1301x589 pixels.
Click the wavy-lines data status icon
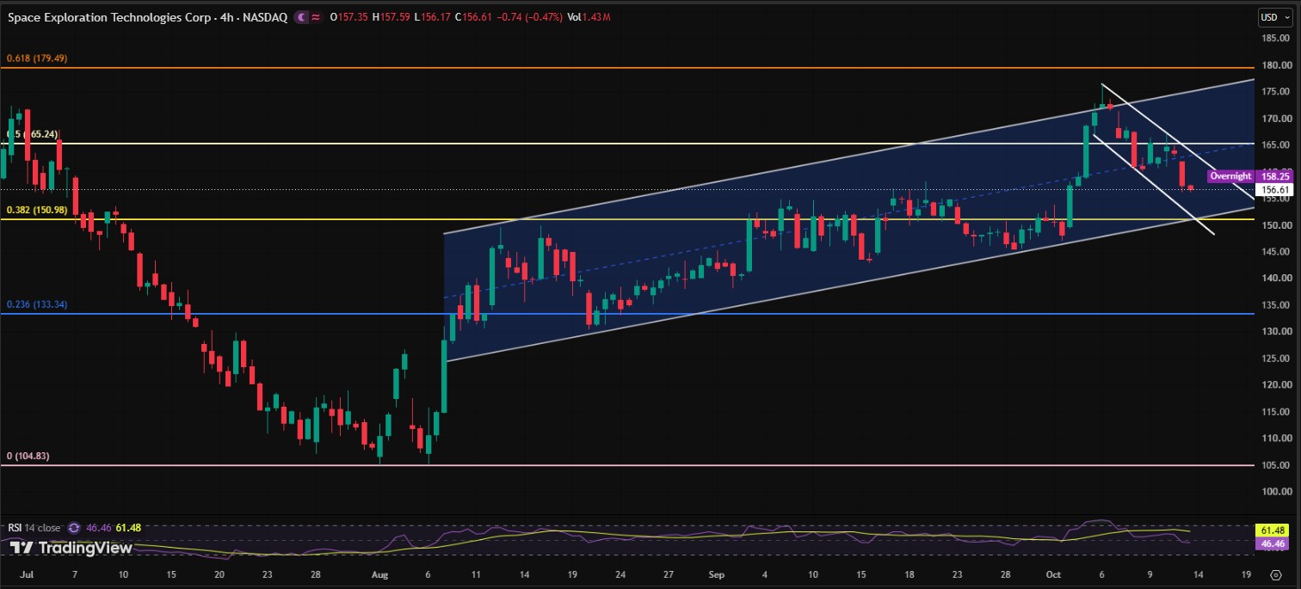click(x=314, y=16)
